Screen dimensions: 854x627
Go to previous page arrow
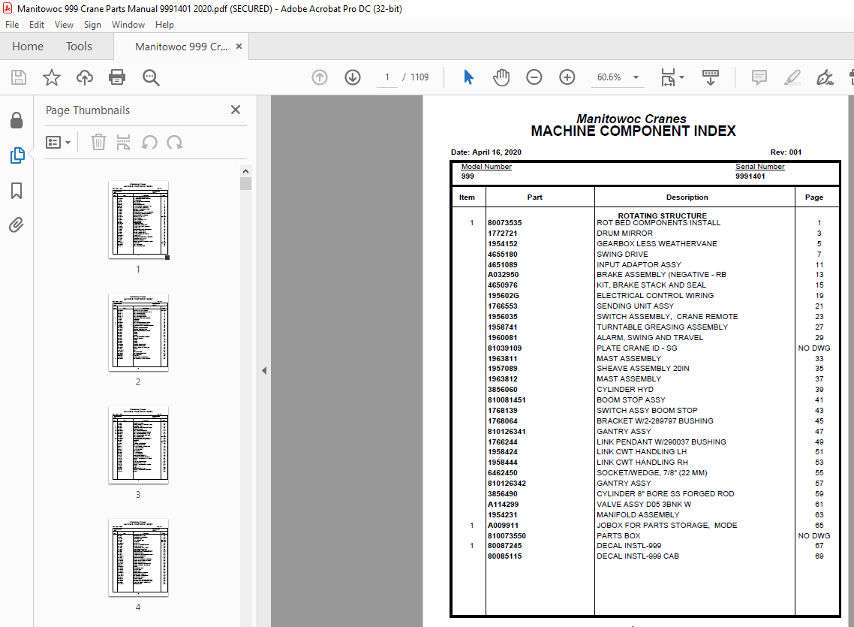click(320, 77)
